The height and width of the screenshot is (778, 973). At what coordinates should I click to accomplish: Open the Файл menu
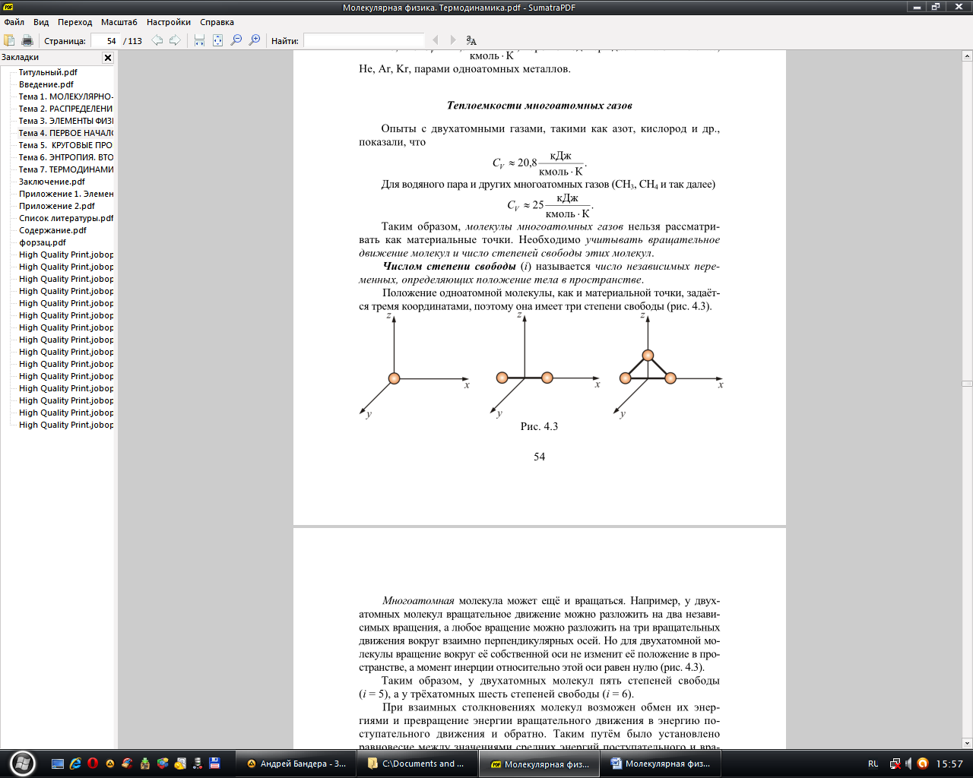[14, 22]
